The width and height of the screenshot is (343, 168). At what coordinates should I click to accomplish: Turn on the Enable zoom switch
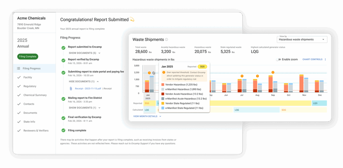[278, 59]
